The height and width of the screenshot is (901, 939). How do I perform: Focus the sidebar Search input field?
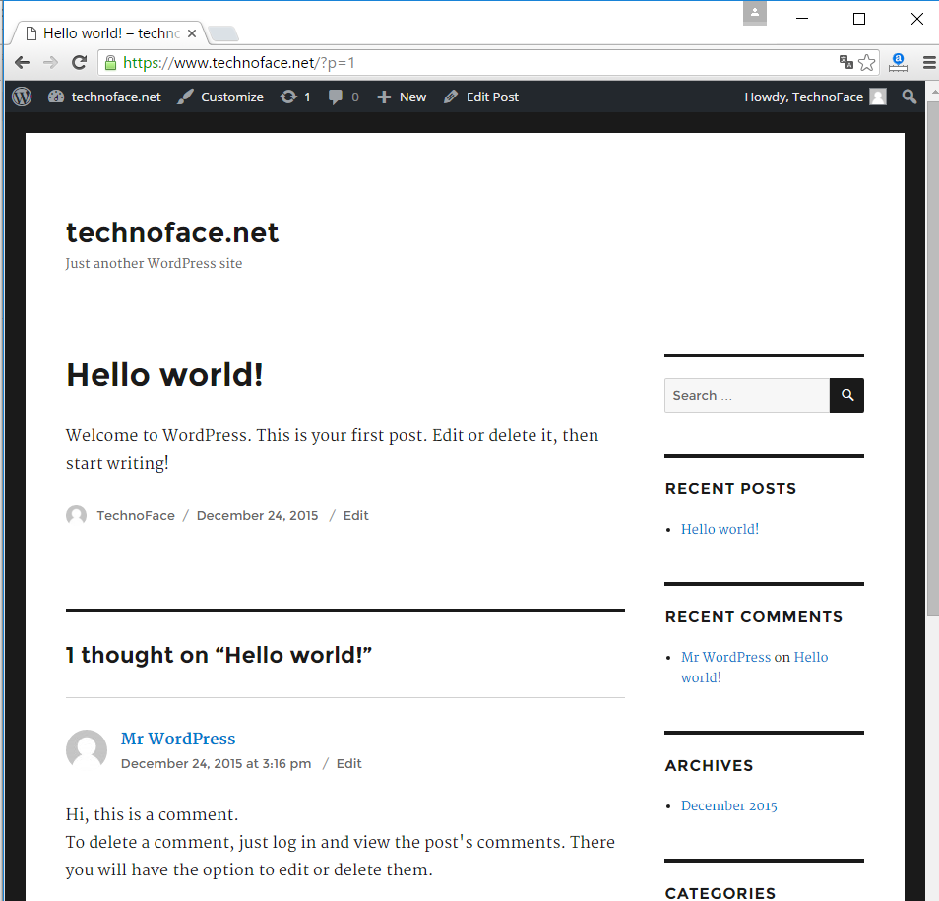(747, 395)
